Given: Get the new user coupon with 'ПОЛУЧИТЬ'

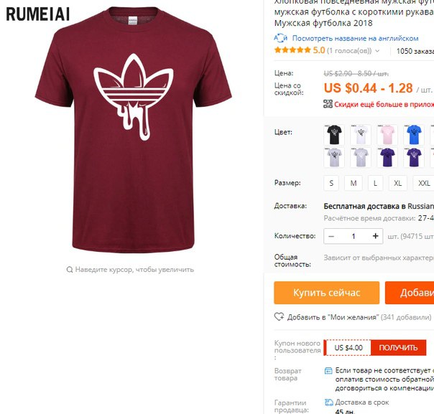Looking at the screenshot, I should point(398,347).
